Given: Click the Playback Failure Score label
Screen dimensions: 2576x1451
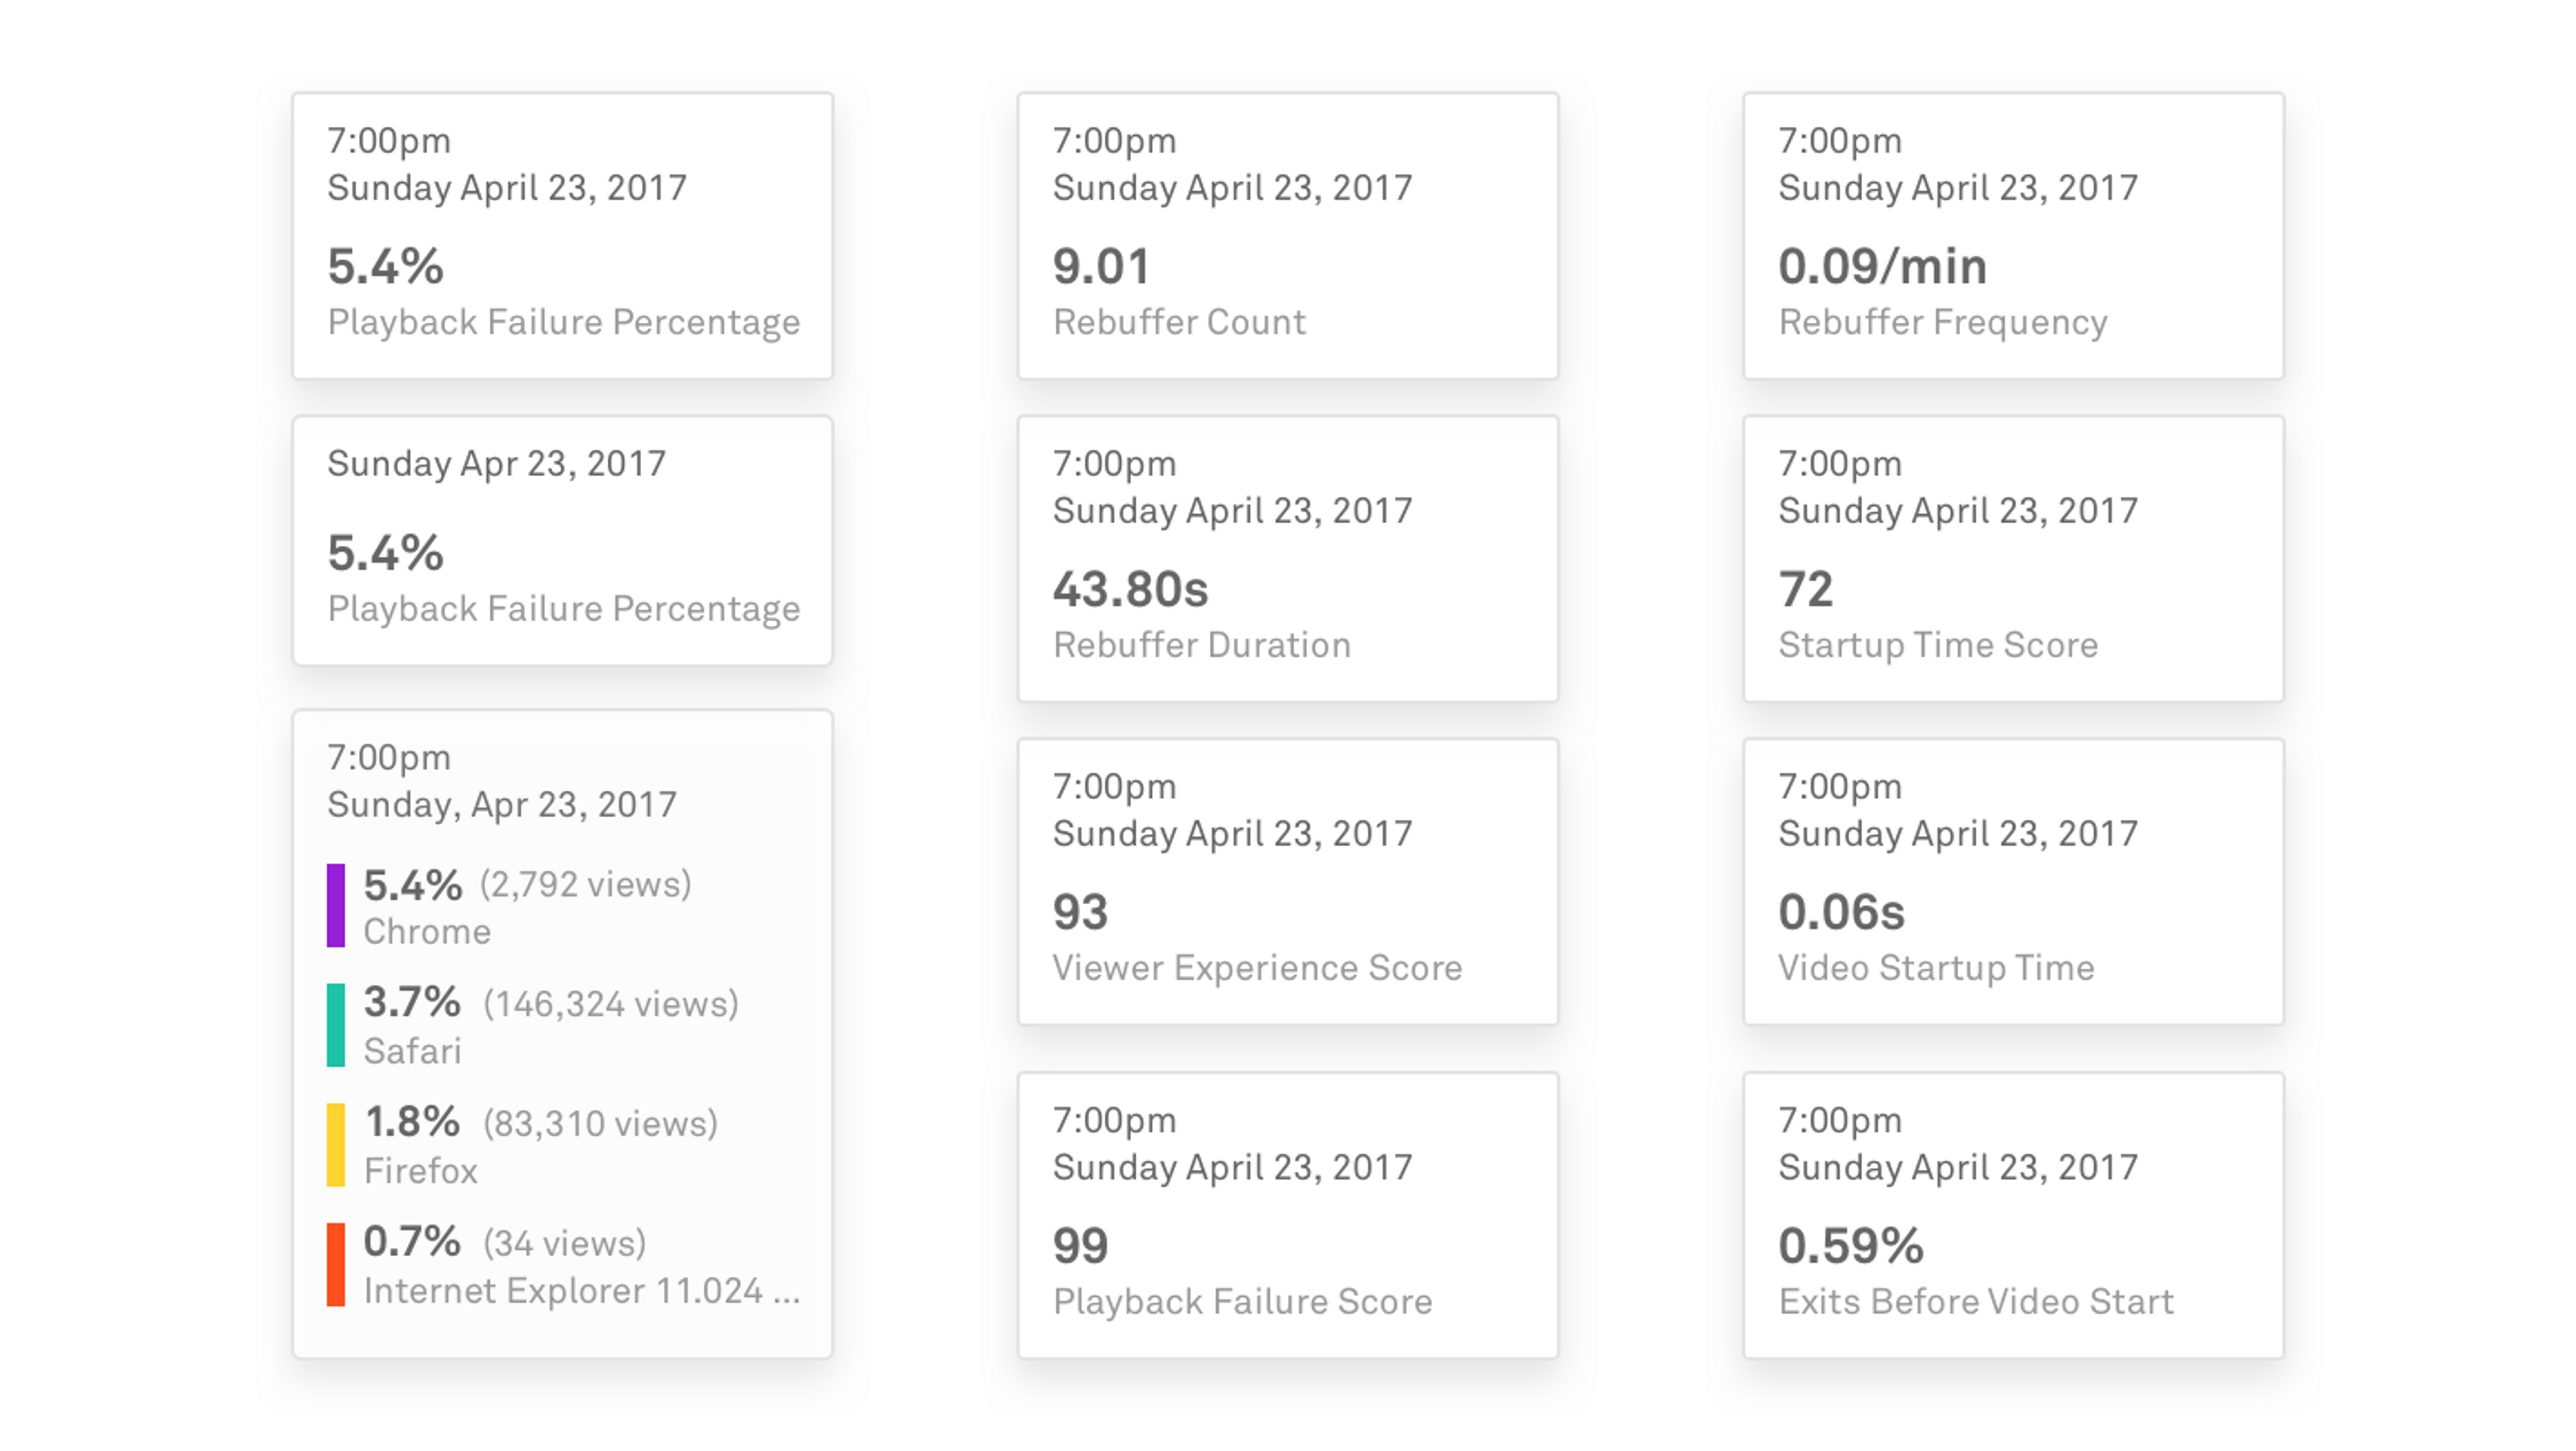Looking at the screenshot, I should tap(1242, 1302).
